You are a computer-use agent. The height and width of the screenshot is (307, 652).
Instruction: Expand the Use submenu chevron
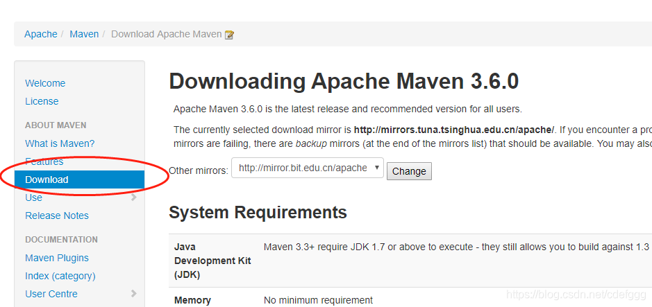pyautogui.click(x=133, y=198)
